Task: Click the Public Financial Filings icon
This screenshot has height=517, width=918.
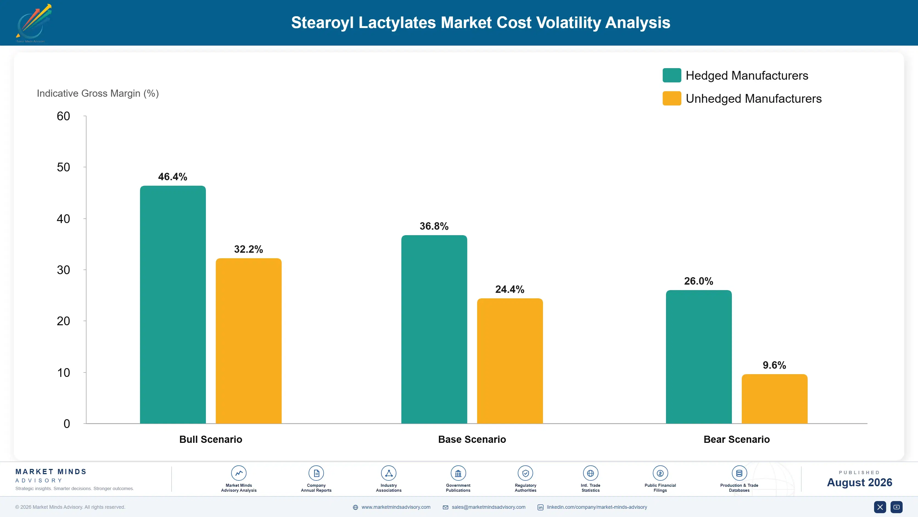Action: (660, 473)
